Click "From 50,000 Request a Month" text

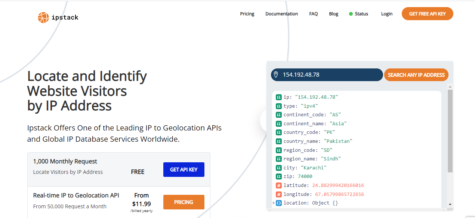pyautogui.click(x=70, y=206)
